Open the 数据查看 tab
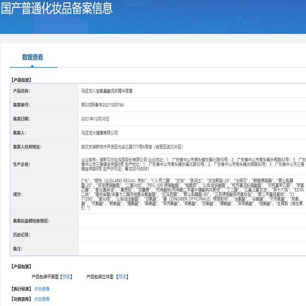306x306 pixels. 33,57
